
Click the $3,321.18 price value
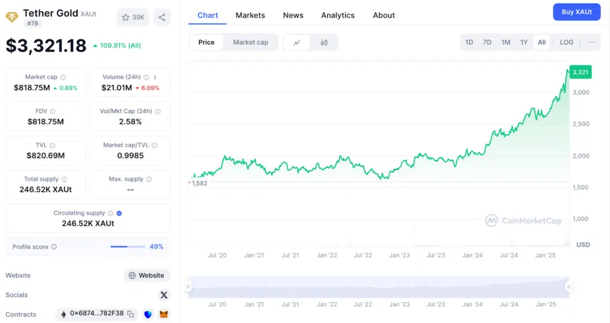point(46,46)
